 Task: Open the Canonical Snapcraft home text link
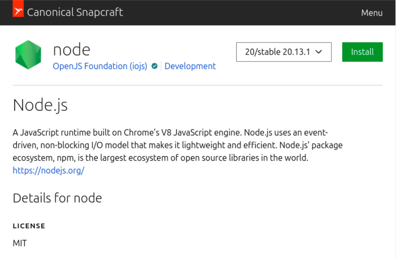(75, 13)
